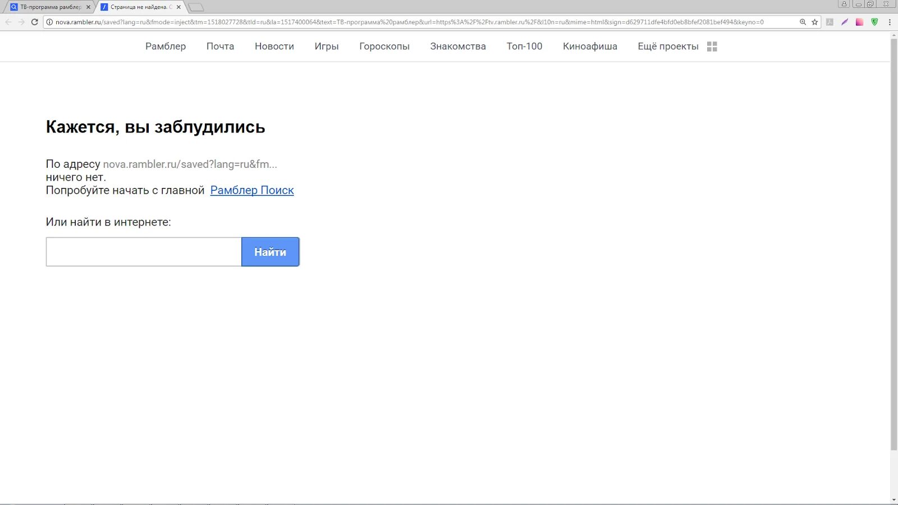Open a new tab with the new-tab button
The height and width of the screenshot is (505, 898).
196,7
